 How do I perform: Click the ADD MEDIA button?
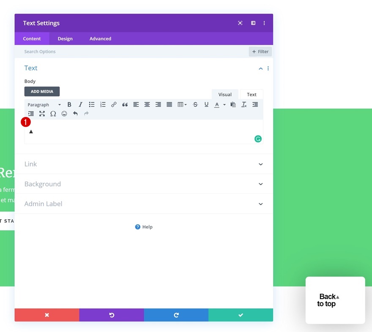click(x=42, y=91)
